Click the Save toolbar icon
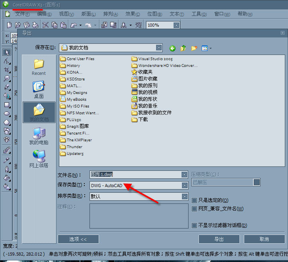This screenshot has height=262, width=288. pyautogui.click(x=27, y=25)
